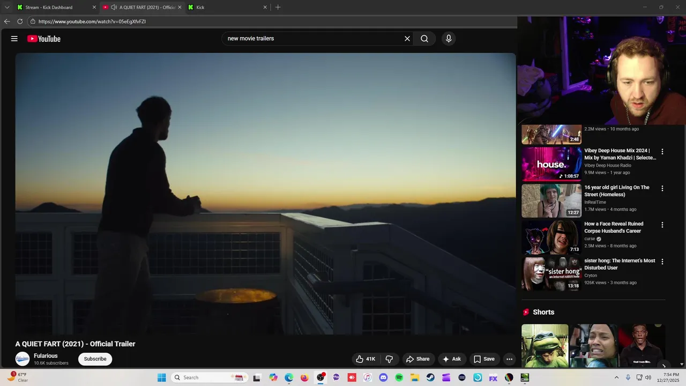Close the A QUIET FART tab

(180, 8)
